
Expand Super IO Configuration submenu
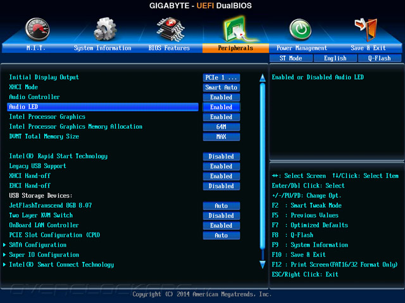44,255
